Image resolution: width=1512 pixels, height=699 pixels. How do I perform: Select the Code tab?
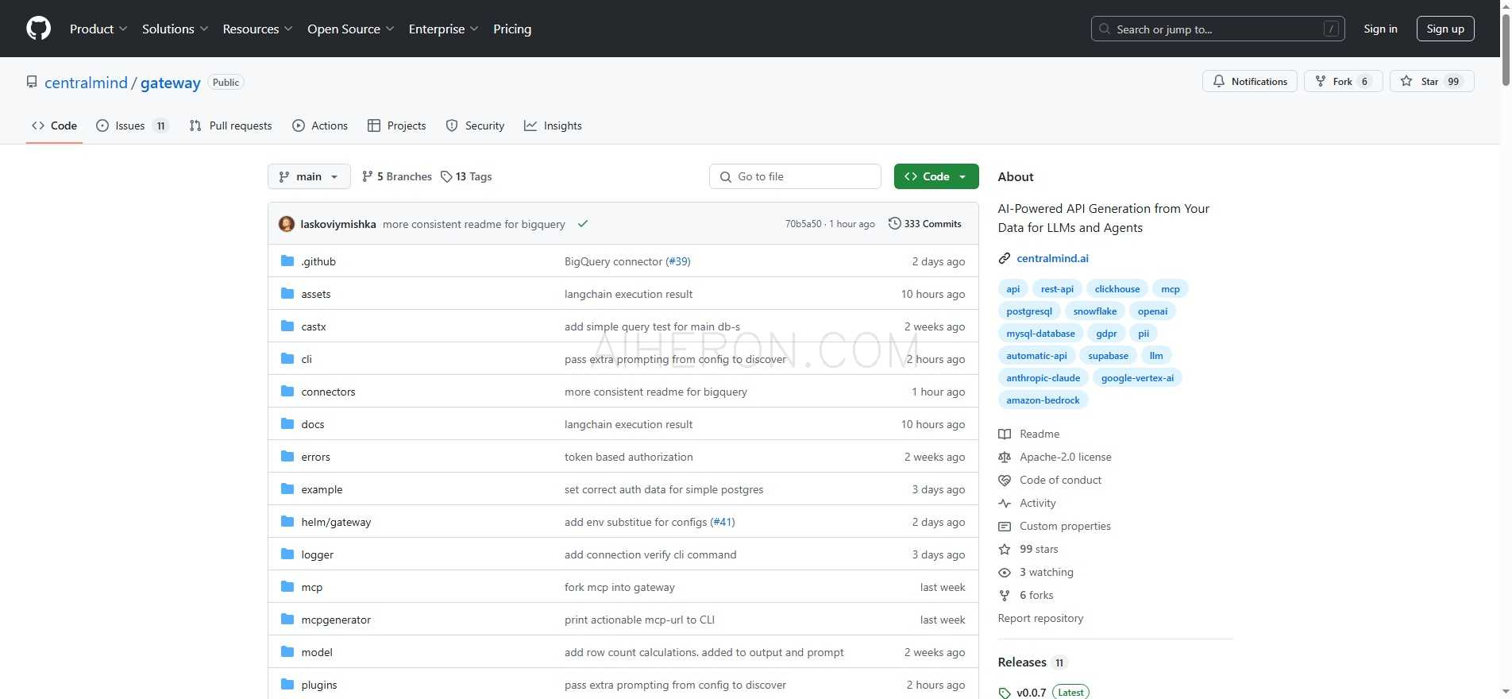(54, 126)
